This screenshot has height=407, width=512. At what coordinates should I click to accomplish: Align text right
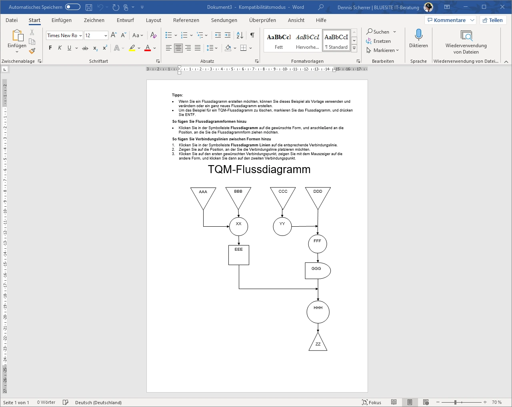[188, 48]
